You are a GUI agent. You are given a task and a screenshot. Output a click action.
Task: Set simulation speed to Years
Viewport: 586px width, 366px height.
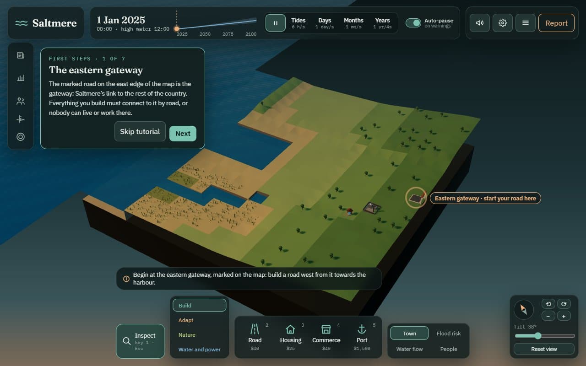click(x=382, y=23)
